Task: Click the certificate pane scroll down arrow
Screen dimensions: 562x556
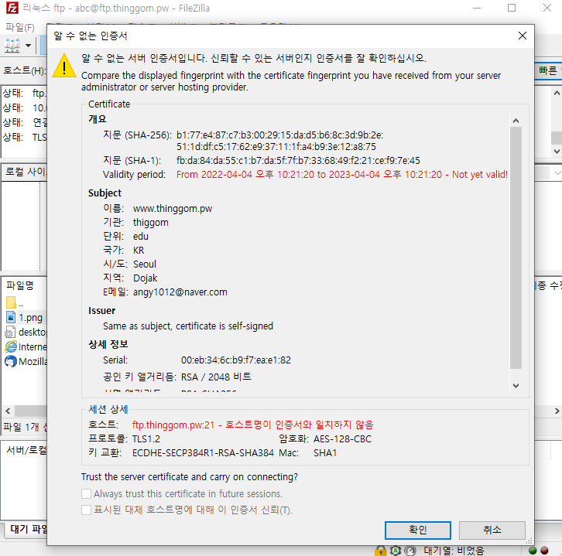Action: [516, 386]
